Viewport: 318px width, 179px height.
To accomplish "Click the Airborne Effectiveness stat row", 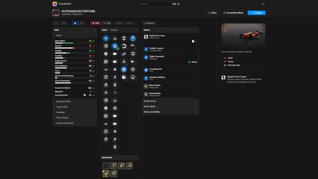I will coord(75,76).
